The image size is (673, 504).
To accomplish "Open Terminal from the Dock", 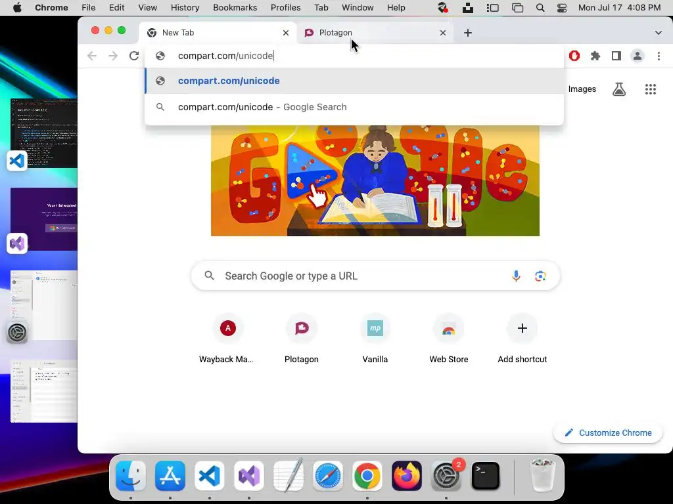I will pos(486,476).
